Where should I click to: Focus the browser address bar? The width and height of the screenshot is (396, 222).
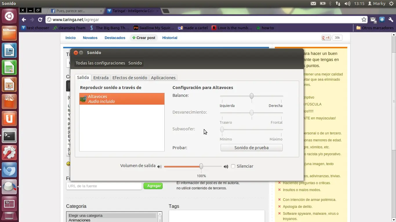206,20
